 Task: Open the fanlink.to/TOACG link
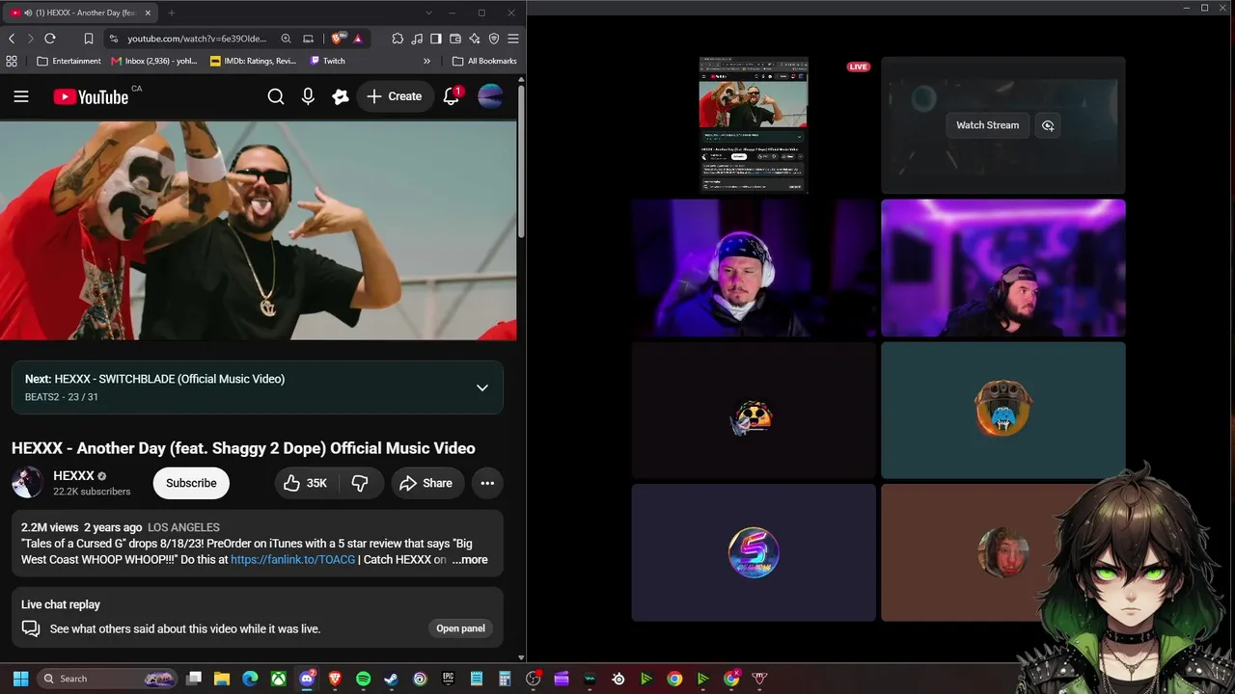[293, 559]
